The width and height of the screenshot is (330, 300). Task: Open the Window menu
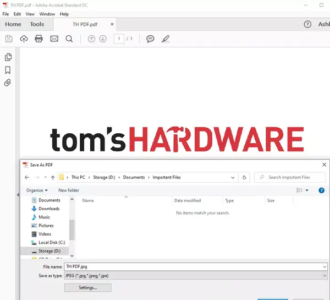tap(47, 14)
